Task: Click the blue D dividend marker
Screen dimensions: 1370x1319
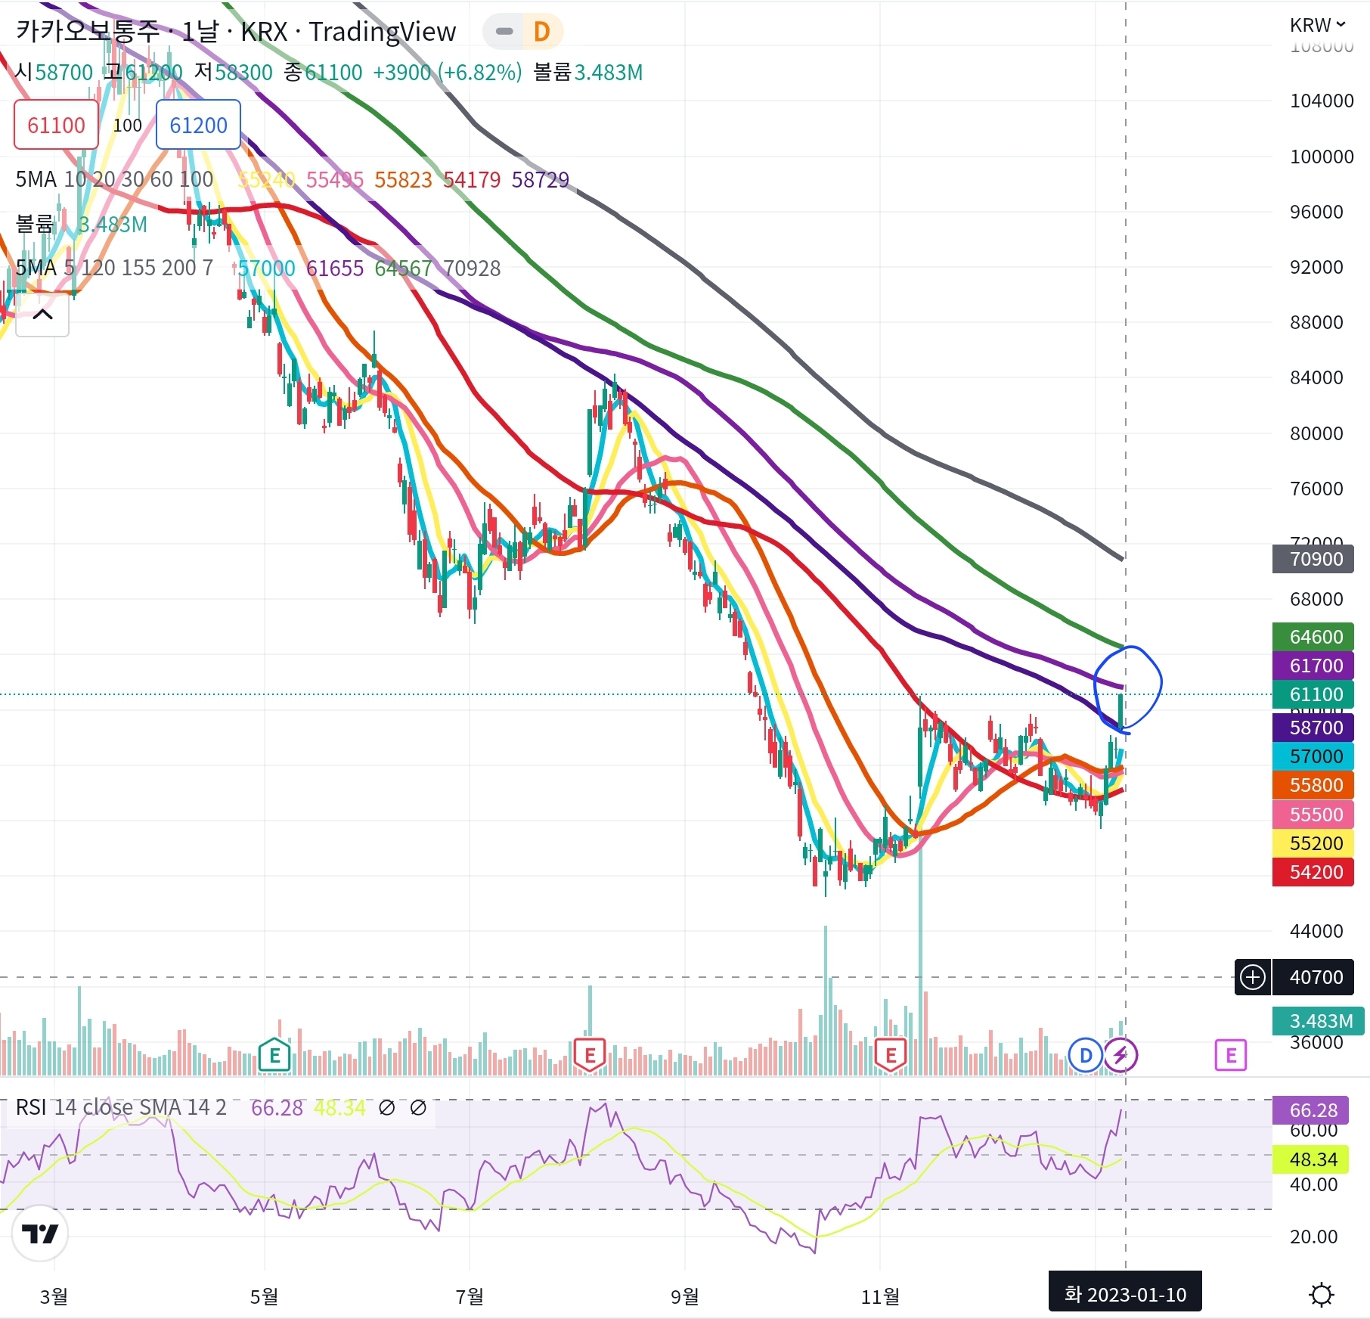Action: (1086, 1055)
